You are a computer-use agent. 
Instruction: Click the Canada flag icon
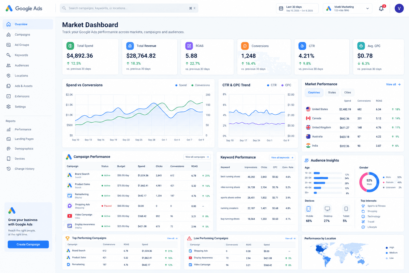[308, 118]
